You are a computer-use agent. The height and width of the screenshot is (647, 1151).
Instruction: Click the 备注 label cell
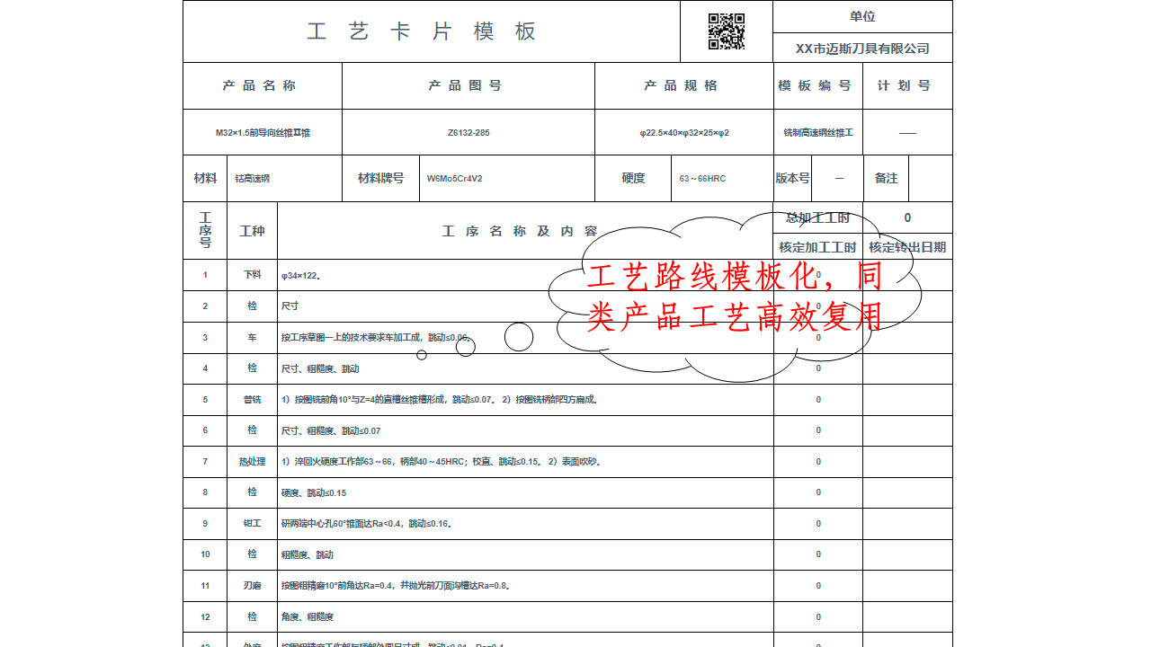886,178
